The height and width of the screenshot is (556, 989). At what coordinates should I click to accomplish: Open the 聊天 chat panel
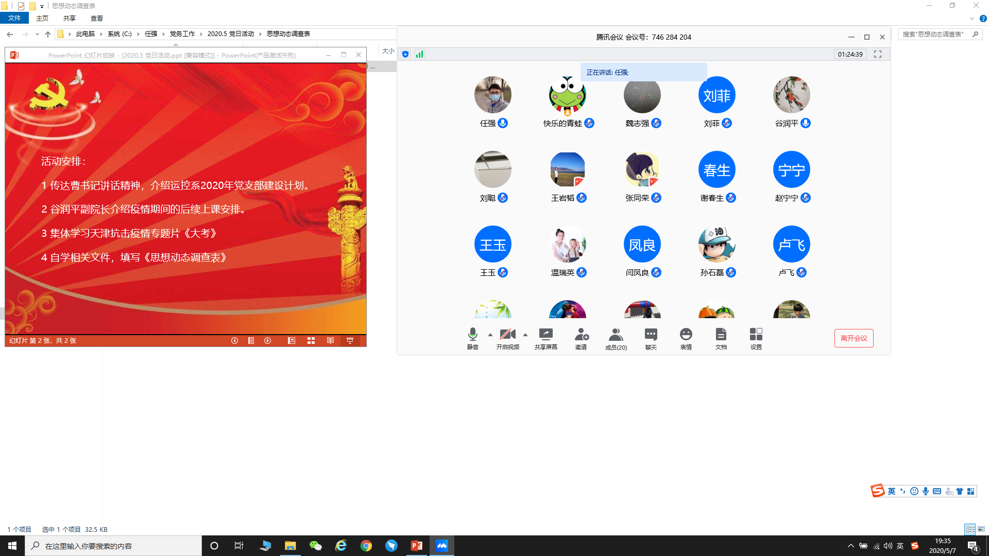(651, 335)
